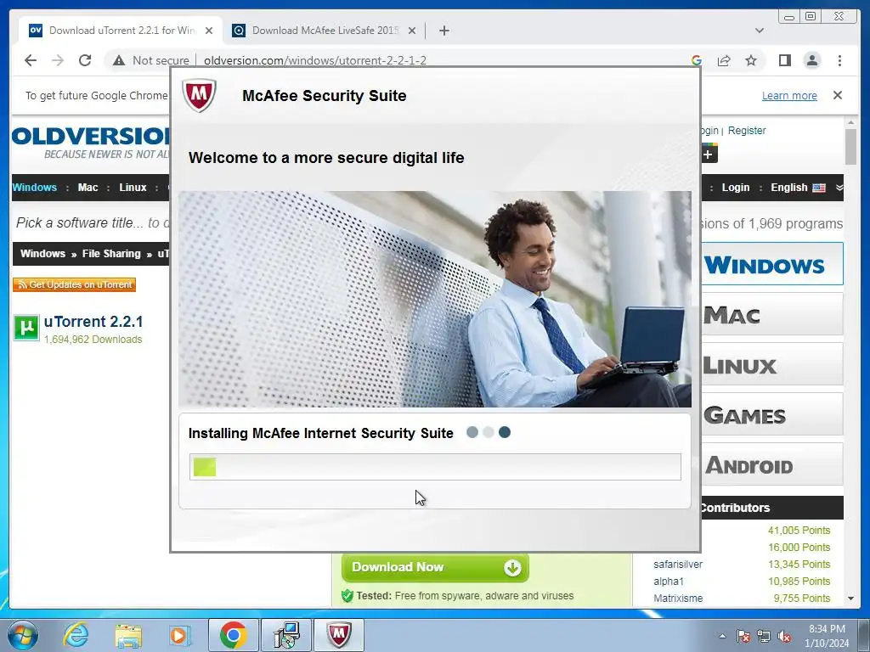Open the network status tray icon

(x=764, y=637)
